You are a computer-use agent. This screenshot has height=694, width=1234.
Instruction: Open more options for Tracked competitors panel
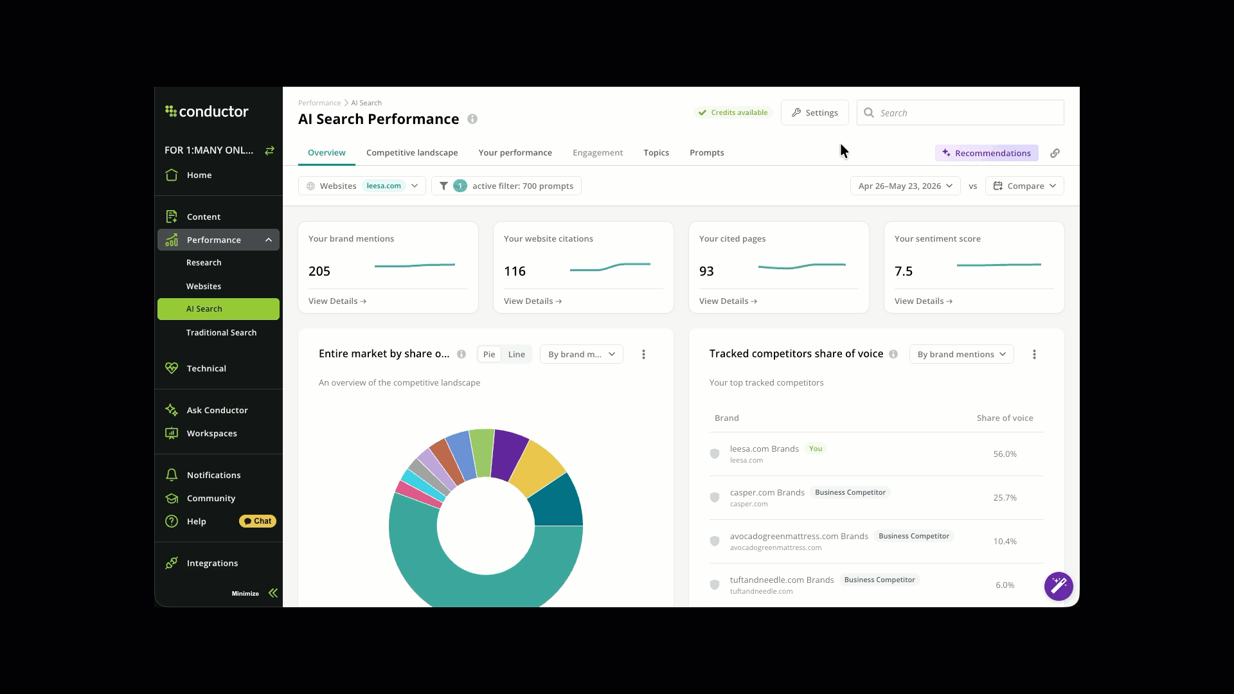1034,354
